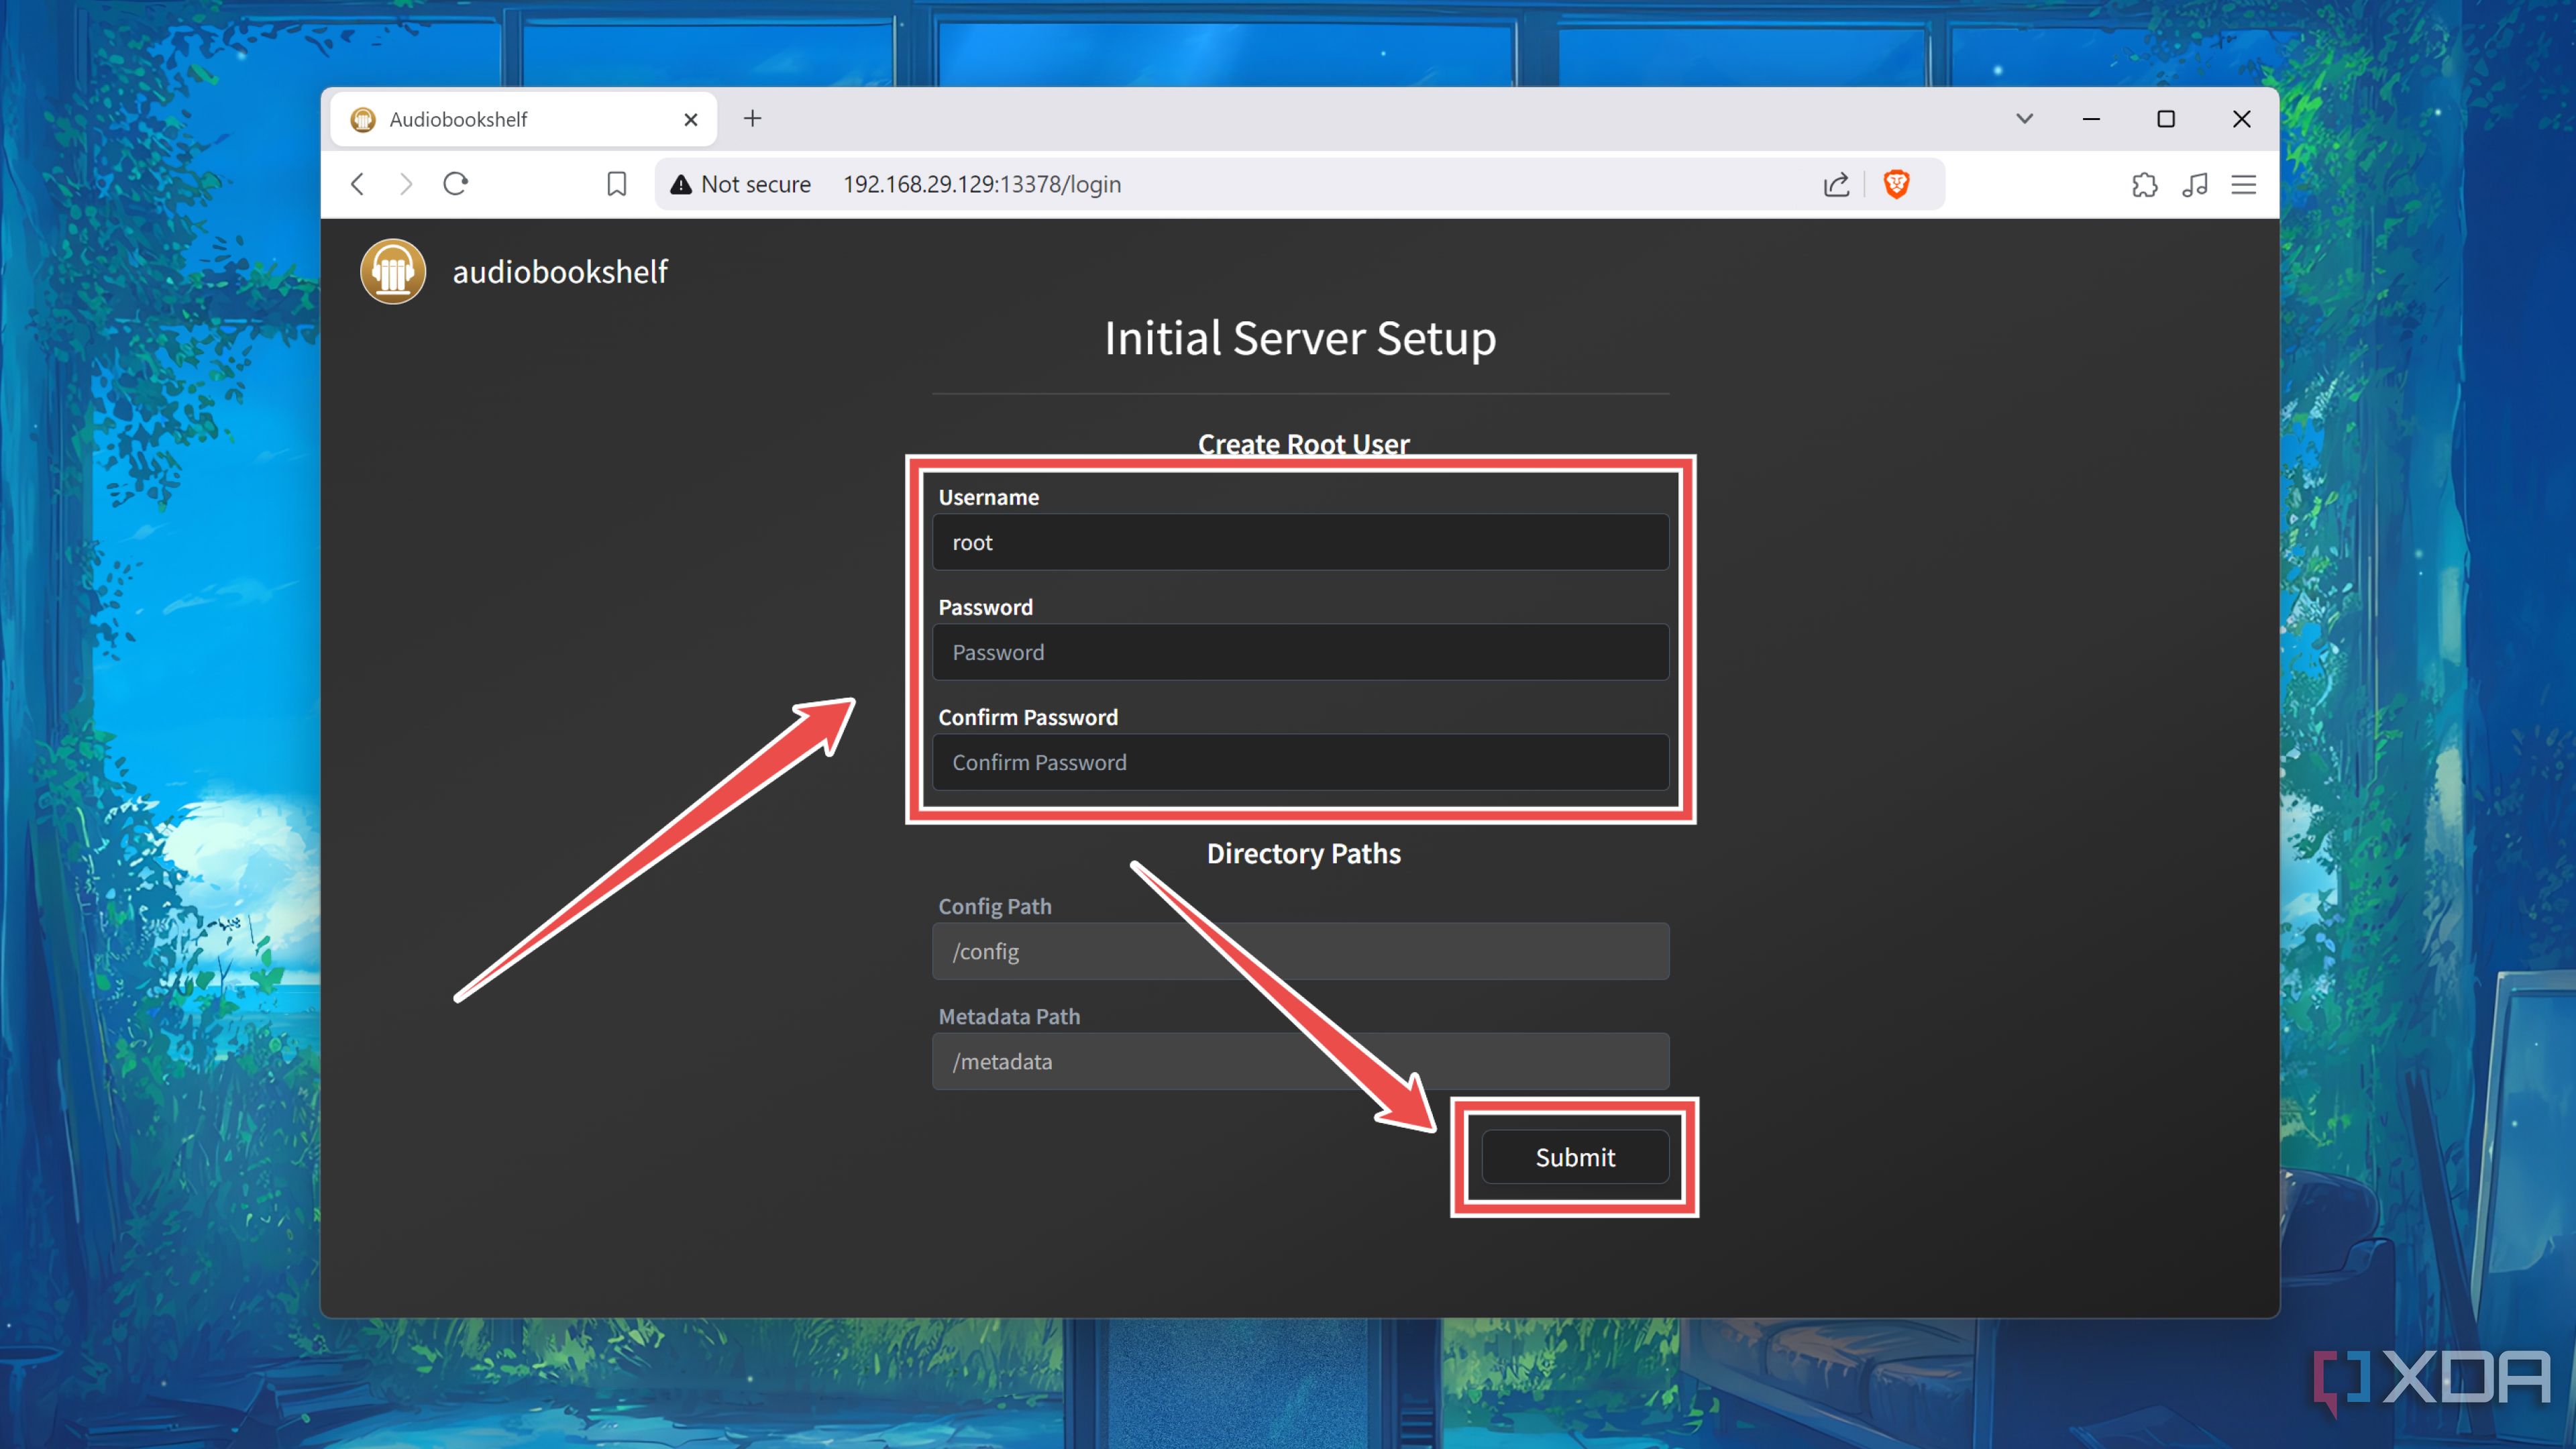Click the media playback music note icon
Screen dimensions: 2576x1449
[2195, 184]
